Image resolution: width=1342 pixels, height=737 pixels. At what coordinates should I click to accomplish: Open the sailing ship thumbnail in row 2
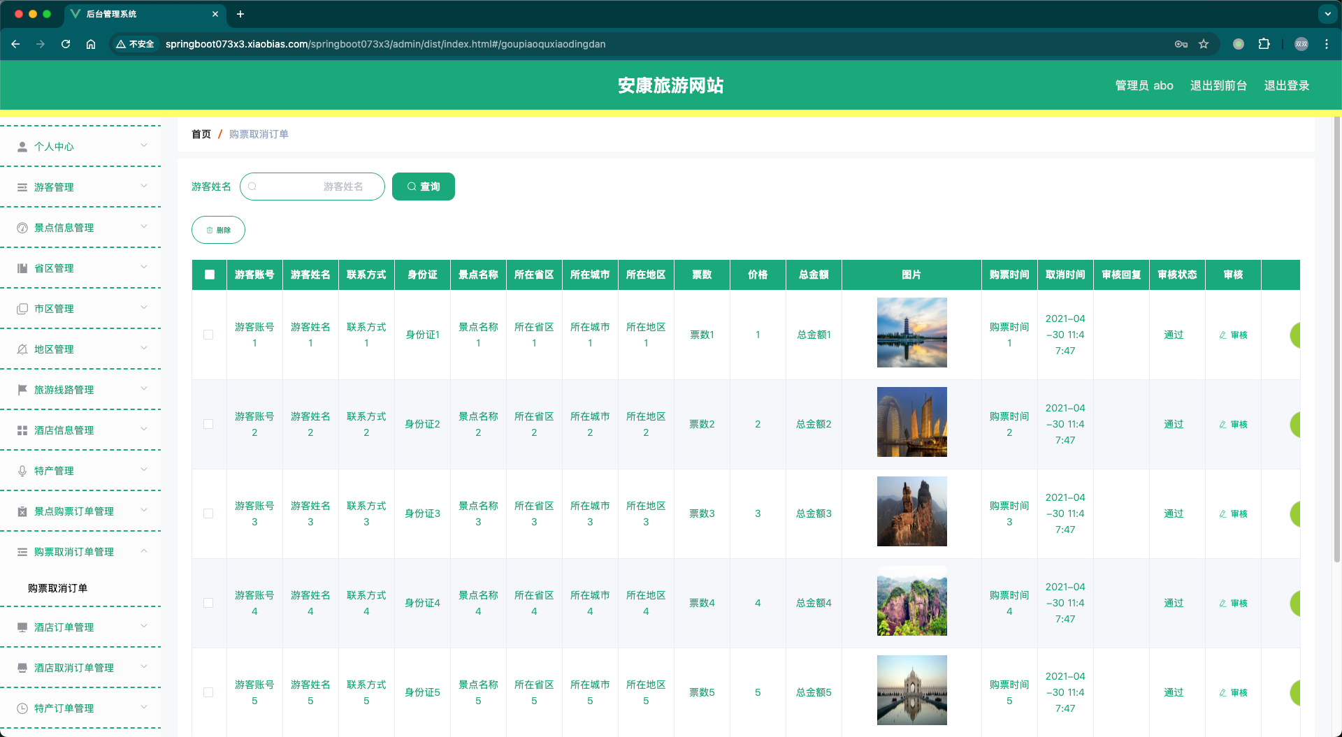click(911, 422)
